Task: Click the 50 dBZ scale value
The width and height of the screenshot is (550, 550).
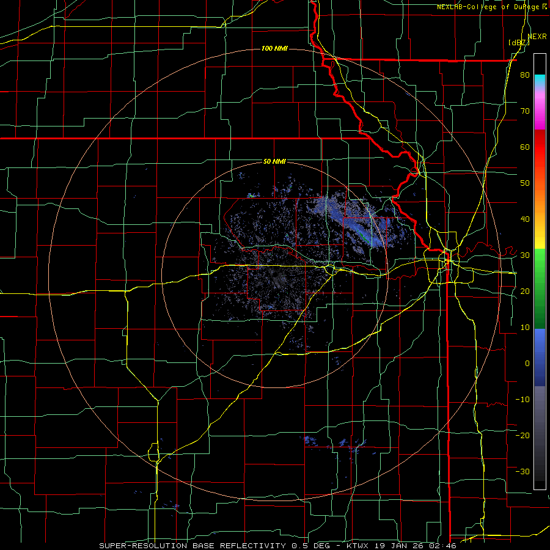Action: (x=525, y=183)
